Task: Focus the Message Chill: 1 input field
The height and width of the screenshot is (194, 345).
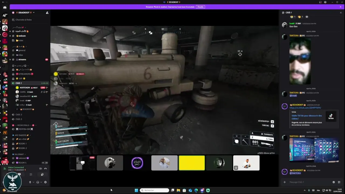Action: (x=309, y=182)
